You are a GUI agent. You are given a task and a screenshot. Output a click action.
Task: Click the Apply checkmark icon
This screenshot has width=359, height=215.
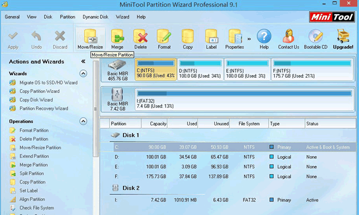13,36
